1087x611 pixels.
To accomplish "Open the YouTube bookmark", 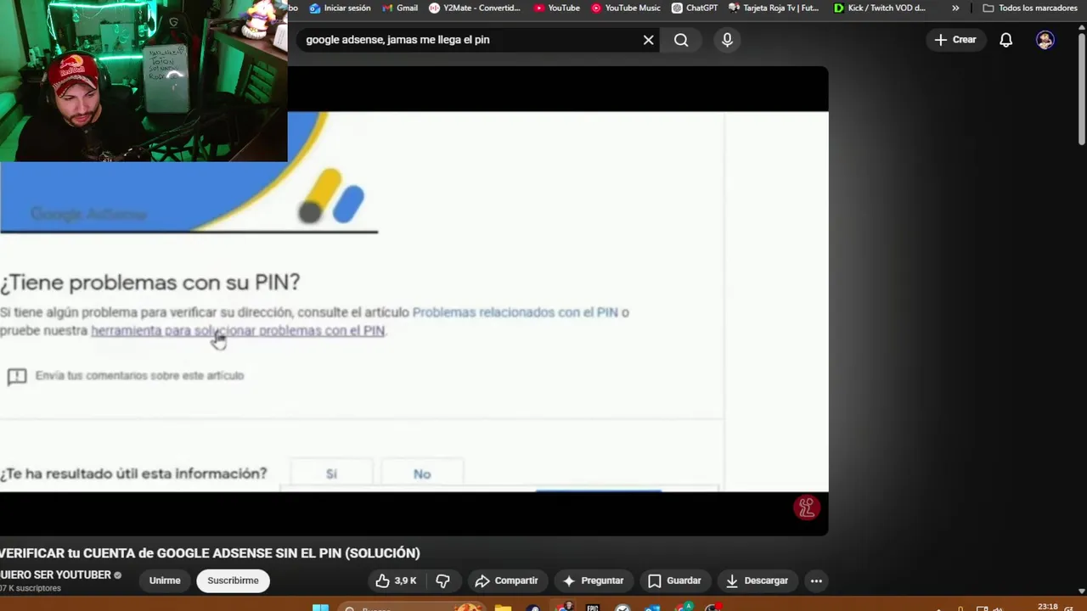I will [556, 8].
